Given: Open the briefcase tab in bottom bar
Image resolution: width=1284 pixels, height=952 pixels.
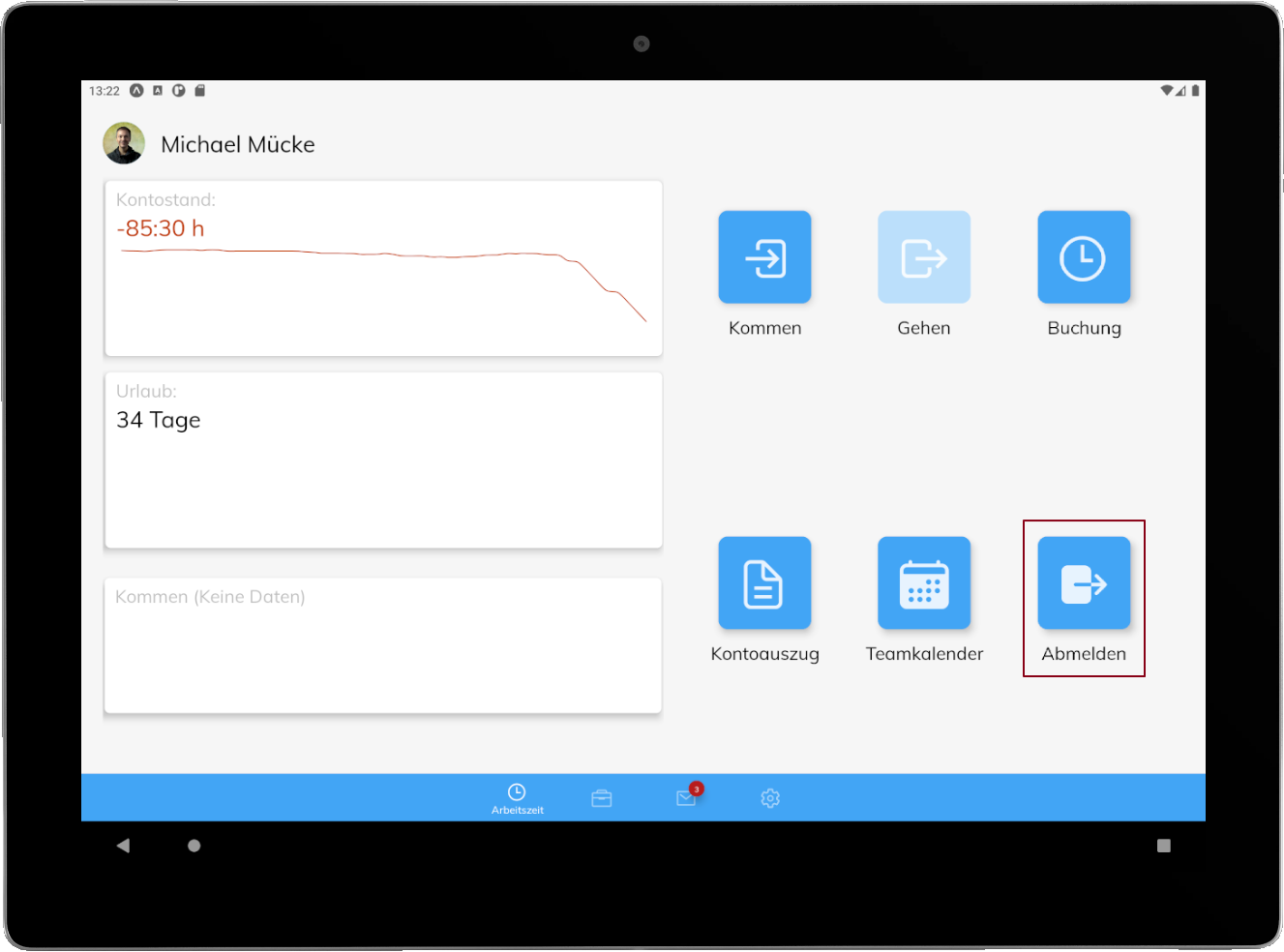Looking at the screenshot, I should tap(602, 798).
